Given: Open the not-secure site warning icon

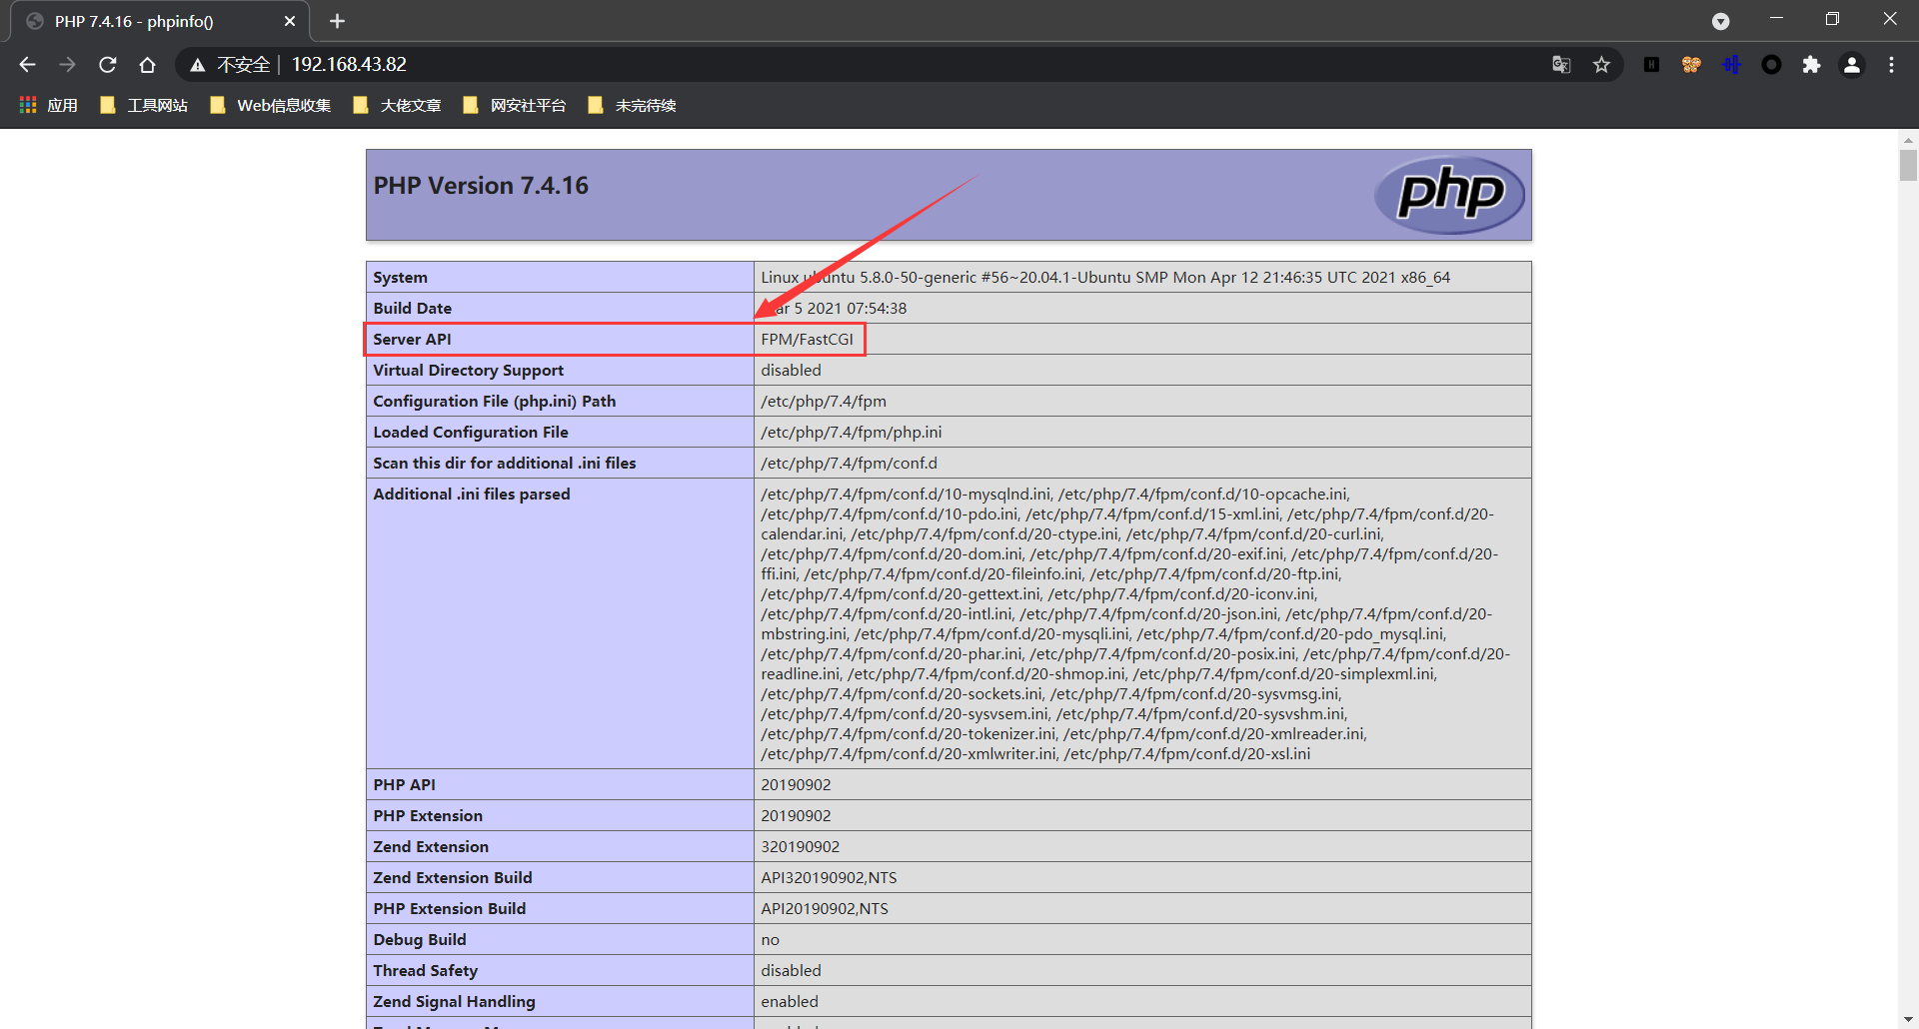Looking at the screenshot, I should pos(198,65).
